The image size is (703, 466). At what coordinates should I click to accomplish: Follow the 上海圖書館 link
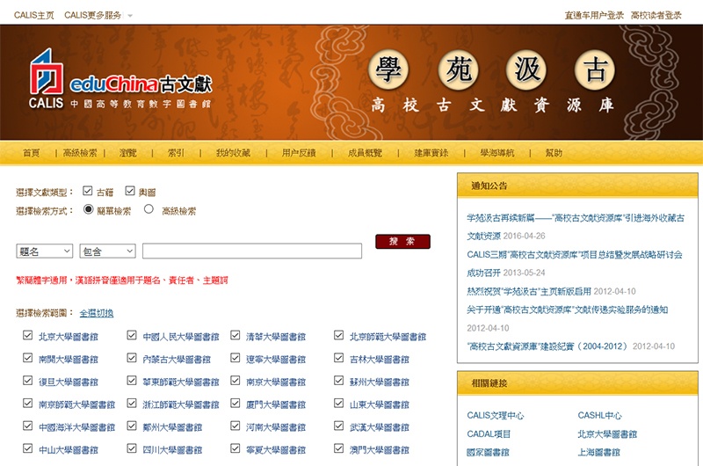[x=598, y=452]
